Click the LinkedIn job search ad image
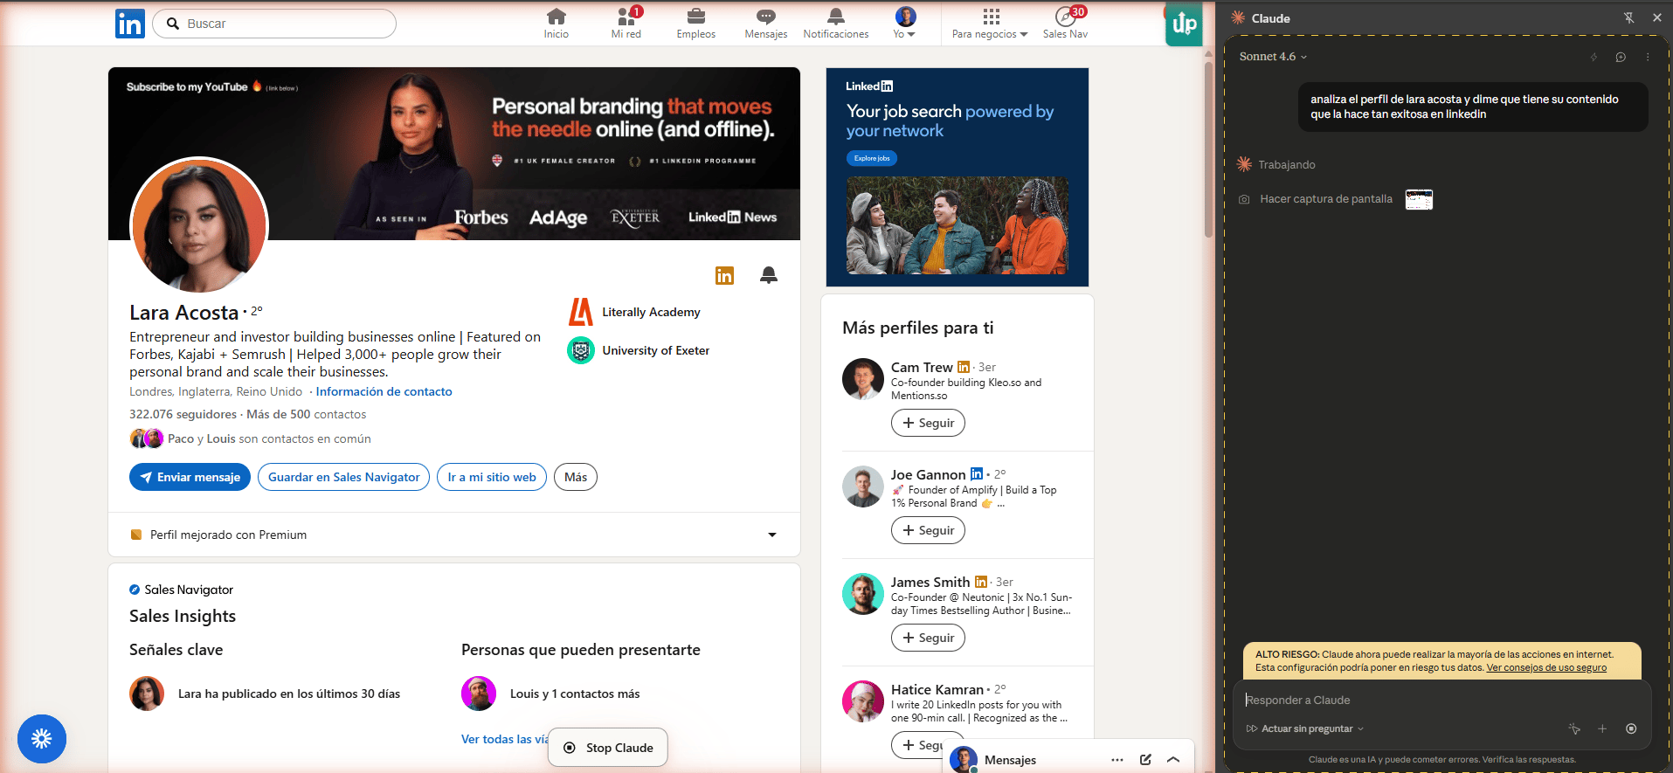This screenshot has width=1673, height=773. [x=957, y=225]
